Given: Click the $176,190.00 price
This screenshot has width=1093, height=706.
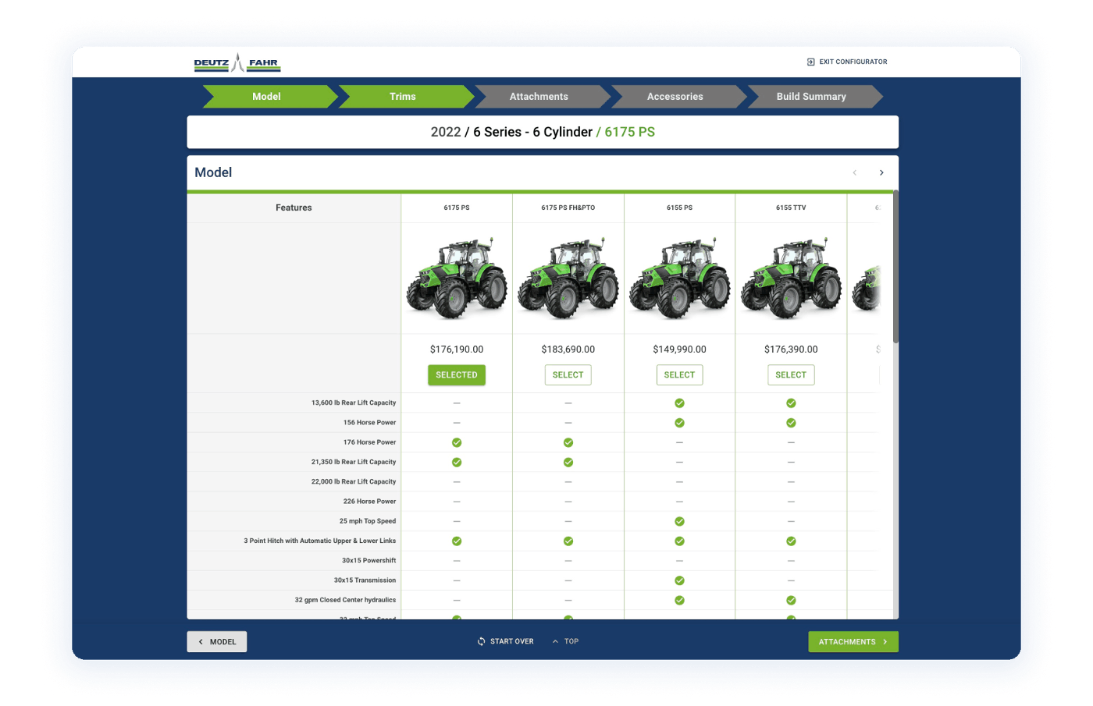Looking at the screenshot, I should coord(457,349).
